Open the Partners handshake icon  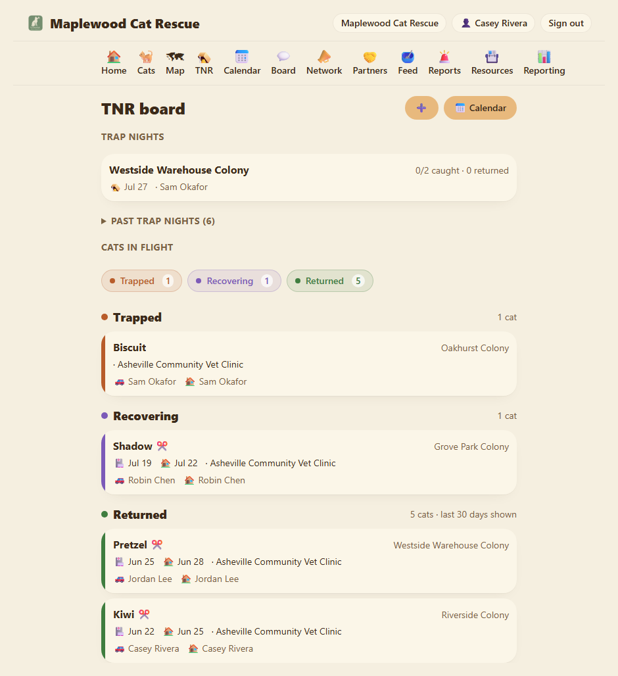[x=369, y=57]
